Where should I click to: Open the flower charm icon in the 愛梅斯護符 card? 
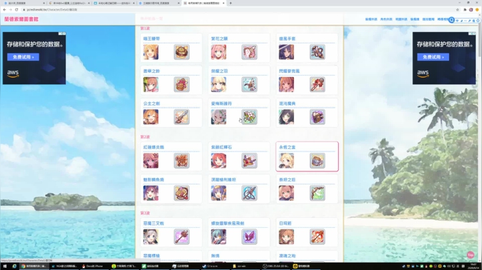pos(249,117)
